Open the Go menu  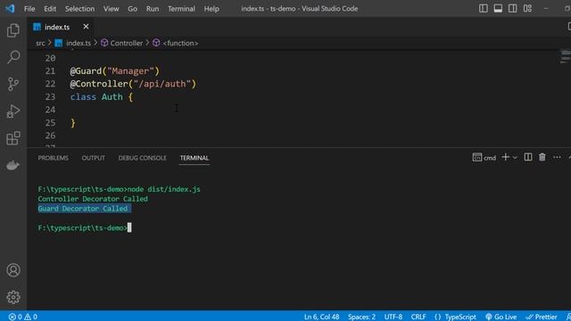[x=133, y=8]
